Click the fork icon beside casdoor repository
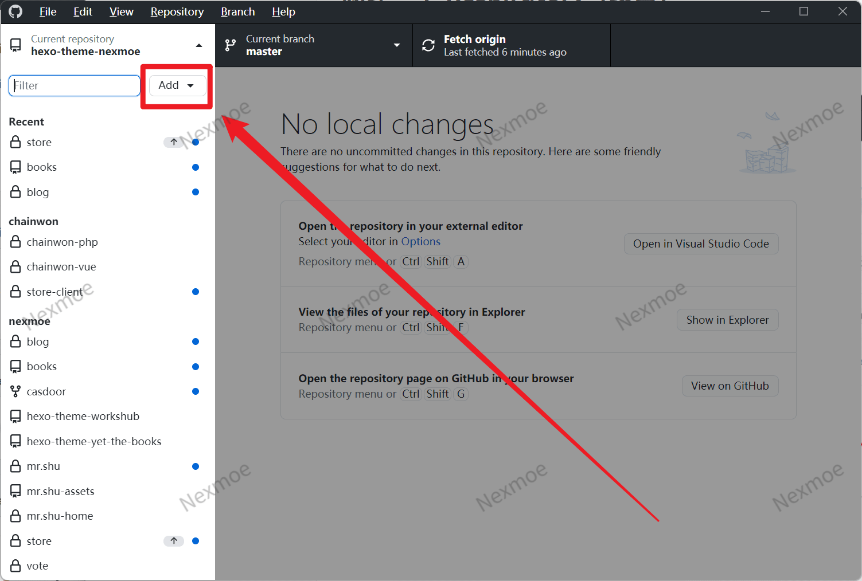The height and width of the screenshot is (581, 862). (15, 391)
